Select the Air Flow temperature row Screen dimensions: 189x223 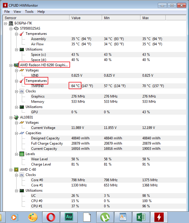point(108,44)
